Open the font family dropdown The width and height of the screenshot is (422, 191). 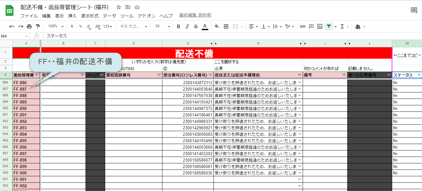134,26
